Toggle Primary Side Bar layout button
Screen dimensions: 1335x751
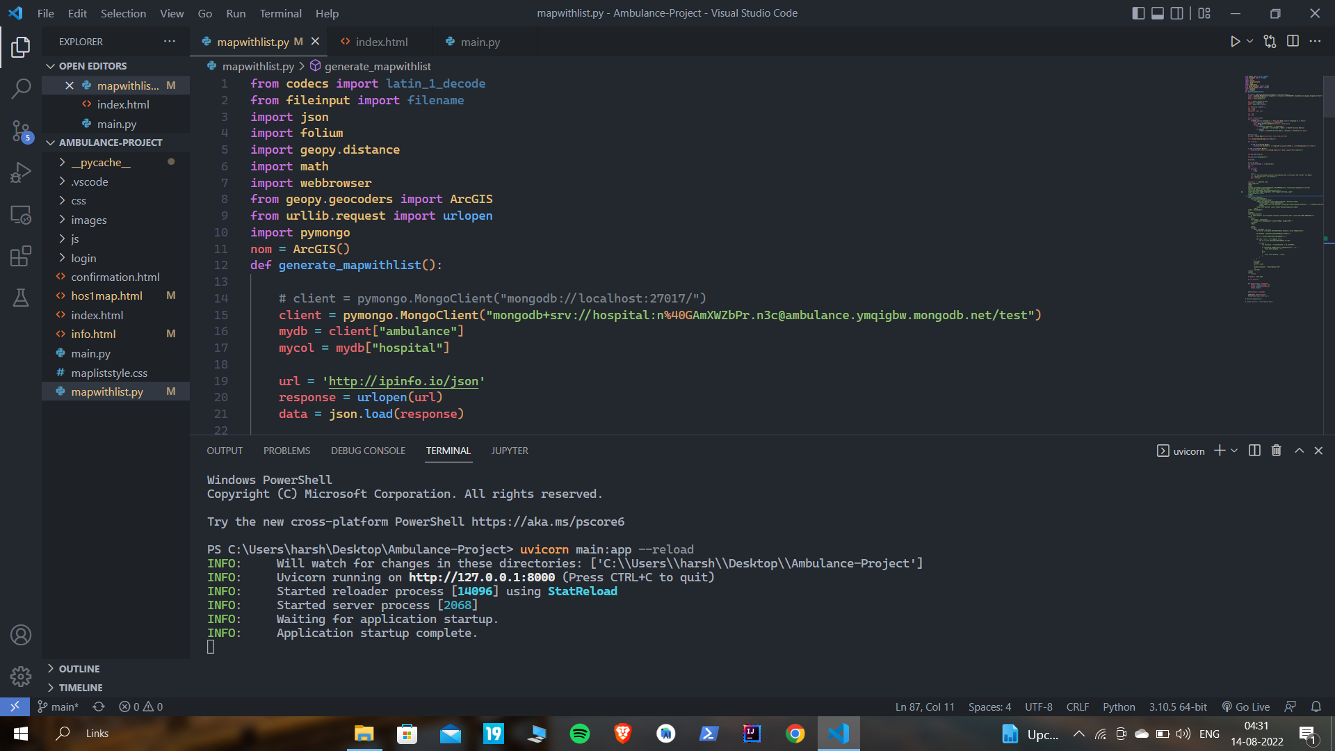click(x=1138, y=13)
